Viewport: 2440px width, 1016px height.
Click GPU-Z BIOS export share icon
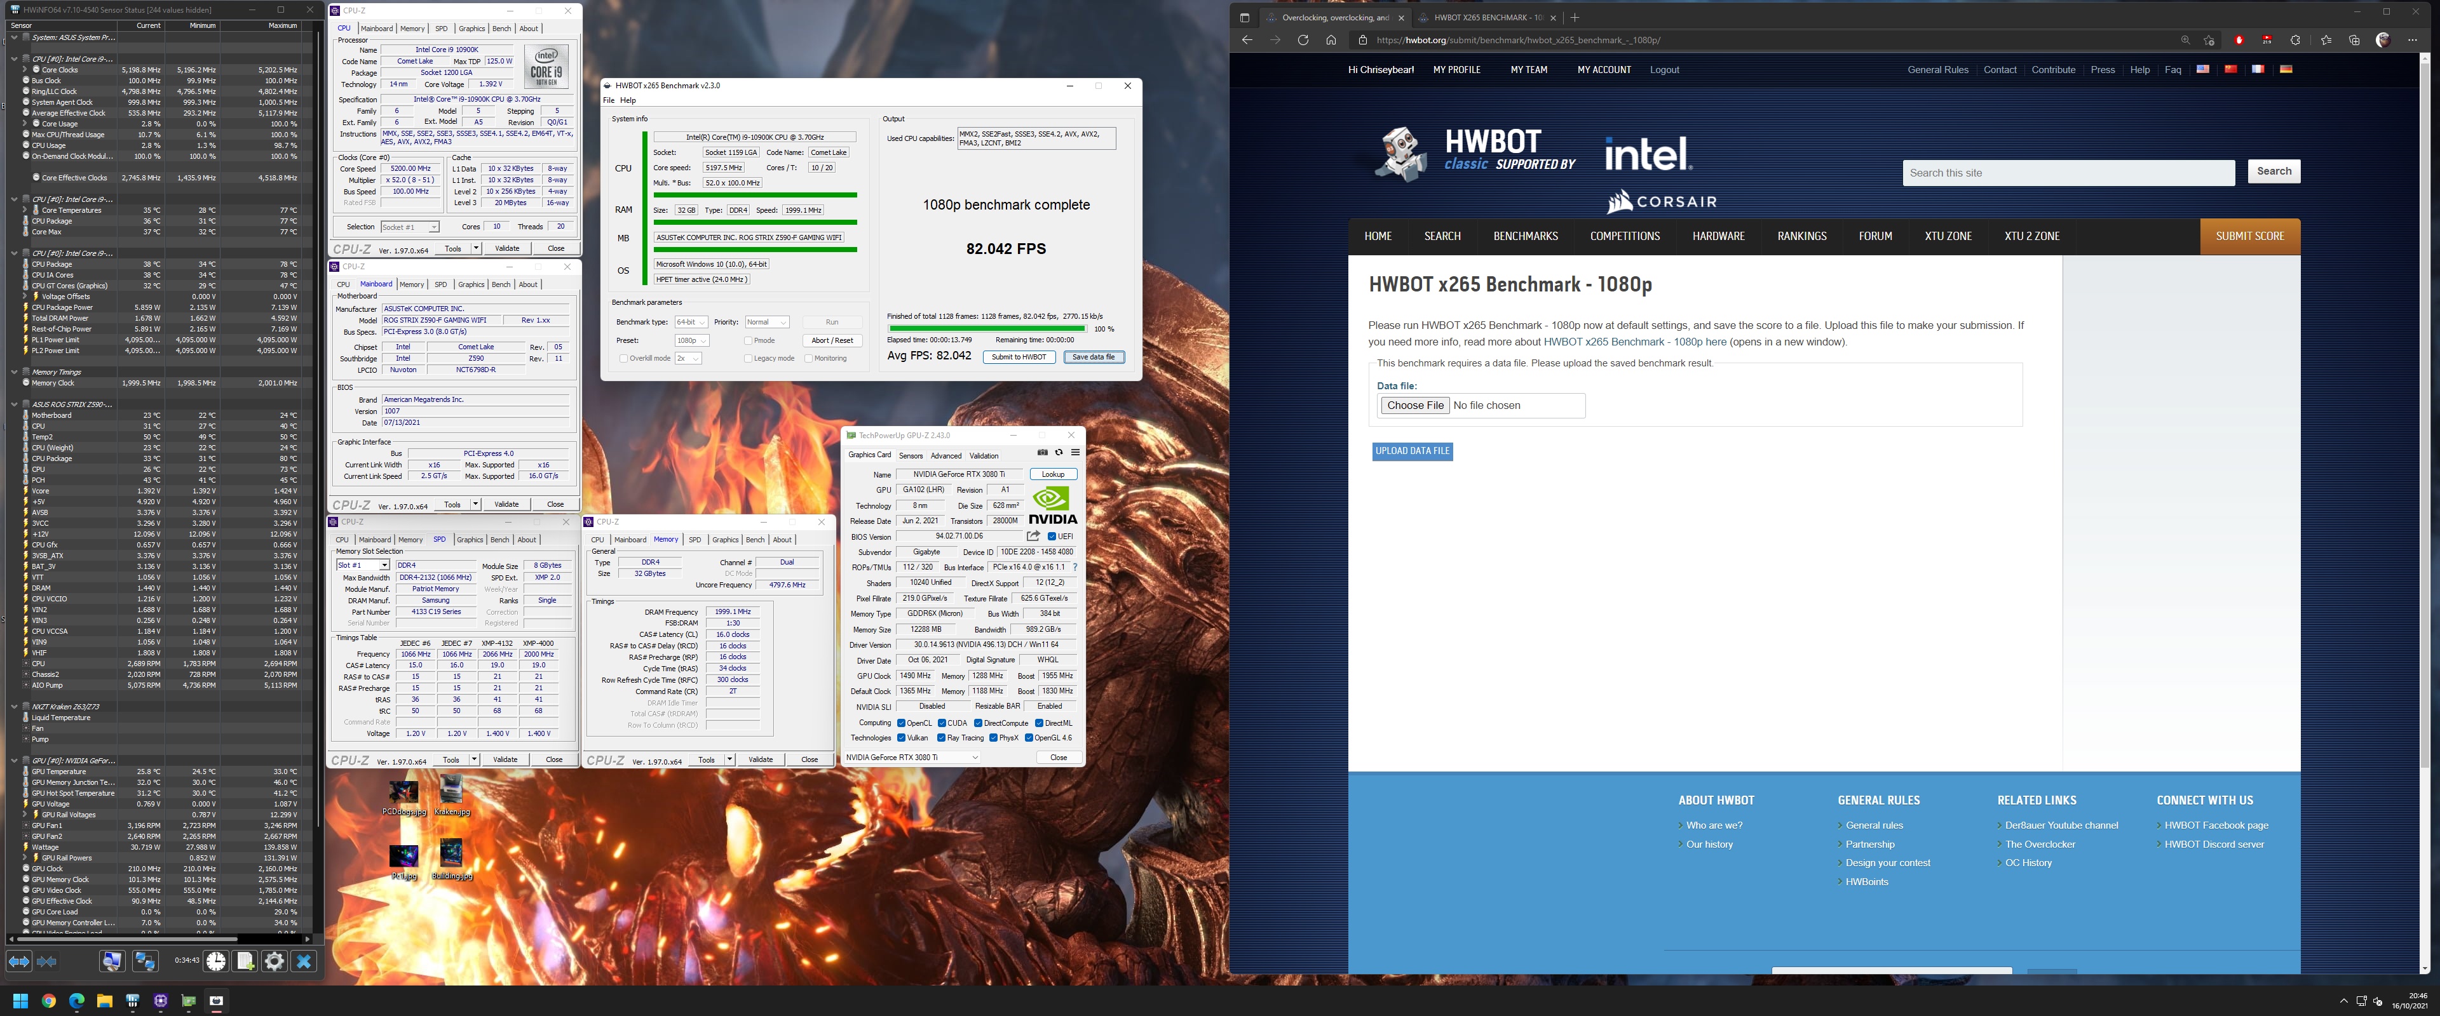[1033, 536]
